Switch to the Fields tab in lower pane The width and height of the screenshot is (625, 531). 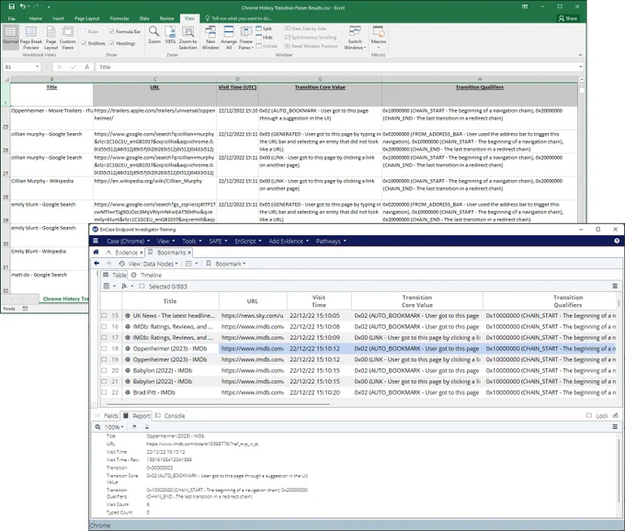(x=108, y=415)
